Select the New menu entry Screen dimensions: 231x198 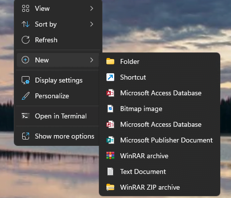click(58, 60)
